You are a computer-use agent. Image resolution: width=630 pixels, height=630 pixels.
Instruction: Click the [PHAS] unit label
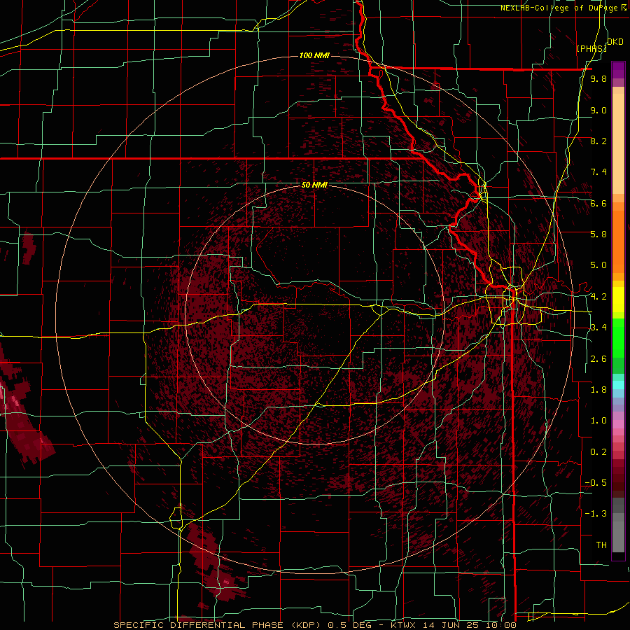591,48
